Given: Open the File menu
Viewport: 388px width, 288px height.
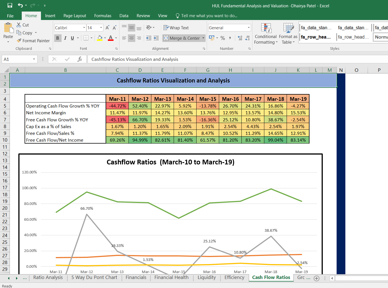Looking at the screenshot, I should click(x=10, y=16).
